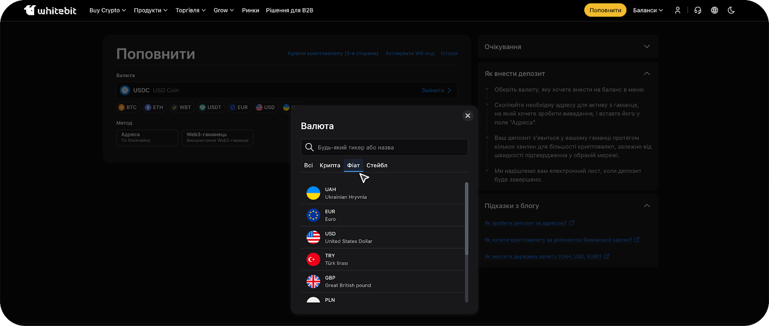Collapse the Підказки з блогу section

[x=646, y=206]
